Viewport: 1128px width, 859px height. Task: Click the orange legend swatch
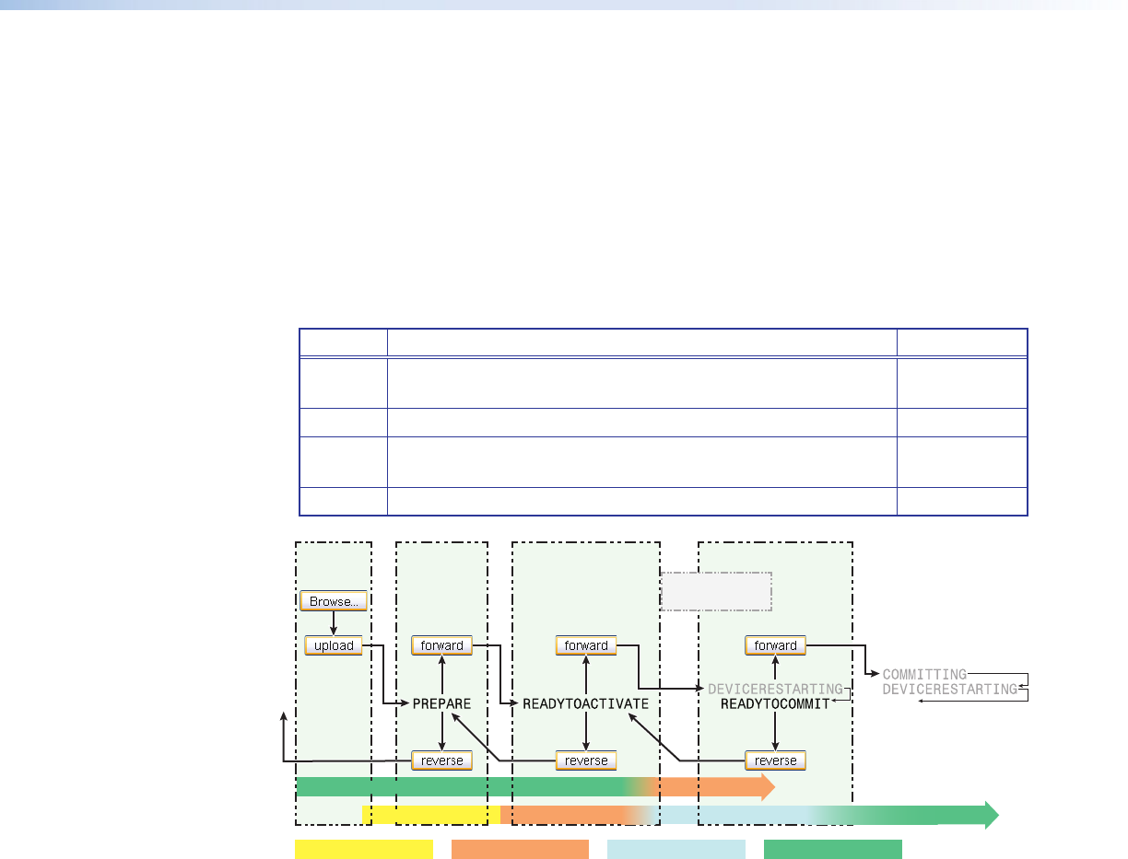(520, 849)
